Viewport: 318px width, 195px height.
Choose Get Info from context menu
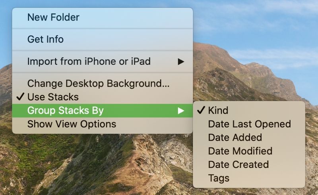[x=103, y=39]
